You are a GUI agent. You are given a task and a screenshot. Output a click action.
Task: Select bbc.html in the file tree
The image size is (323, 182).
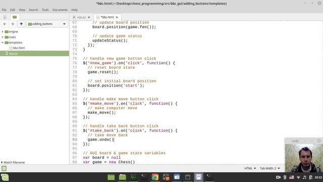19,48
